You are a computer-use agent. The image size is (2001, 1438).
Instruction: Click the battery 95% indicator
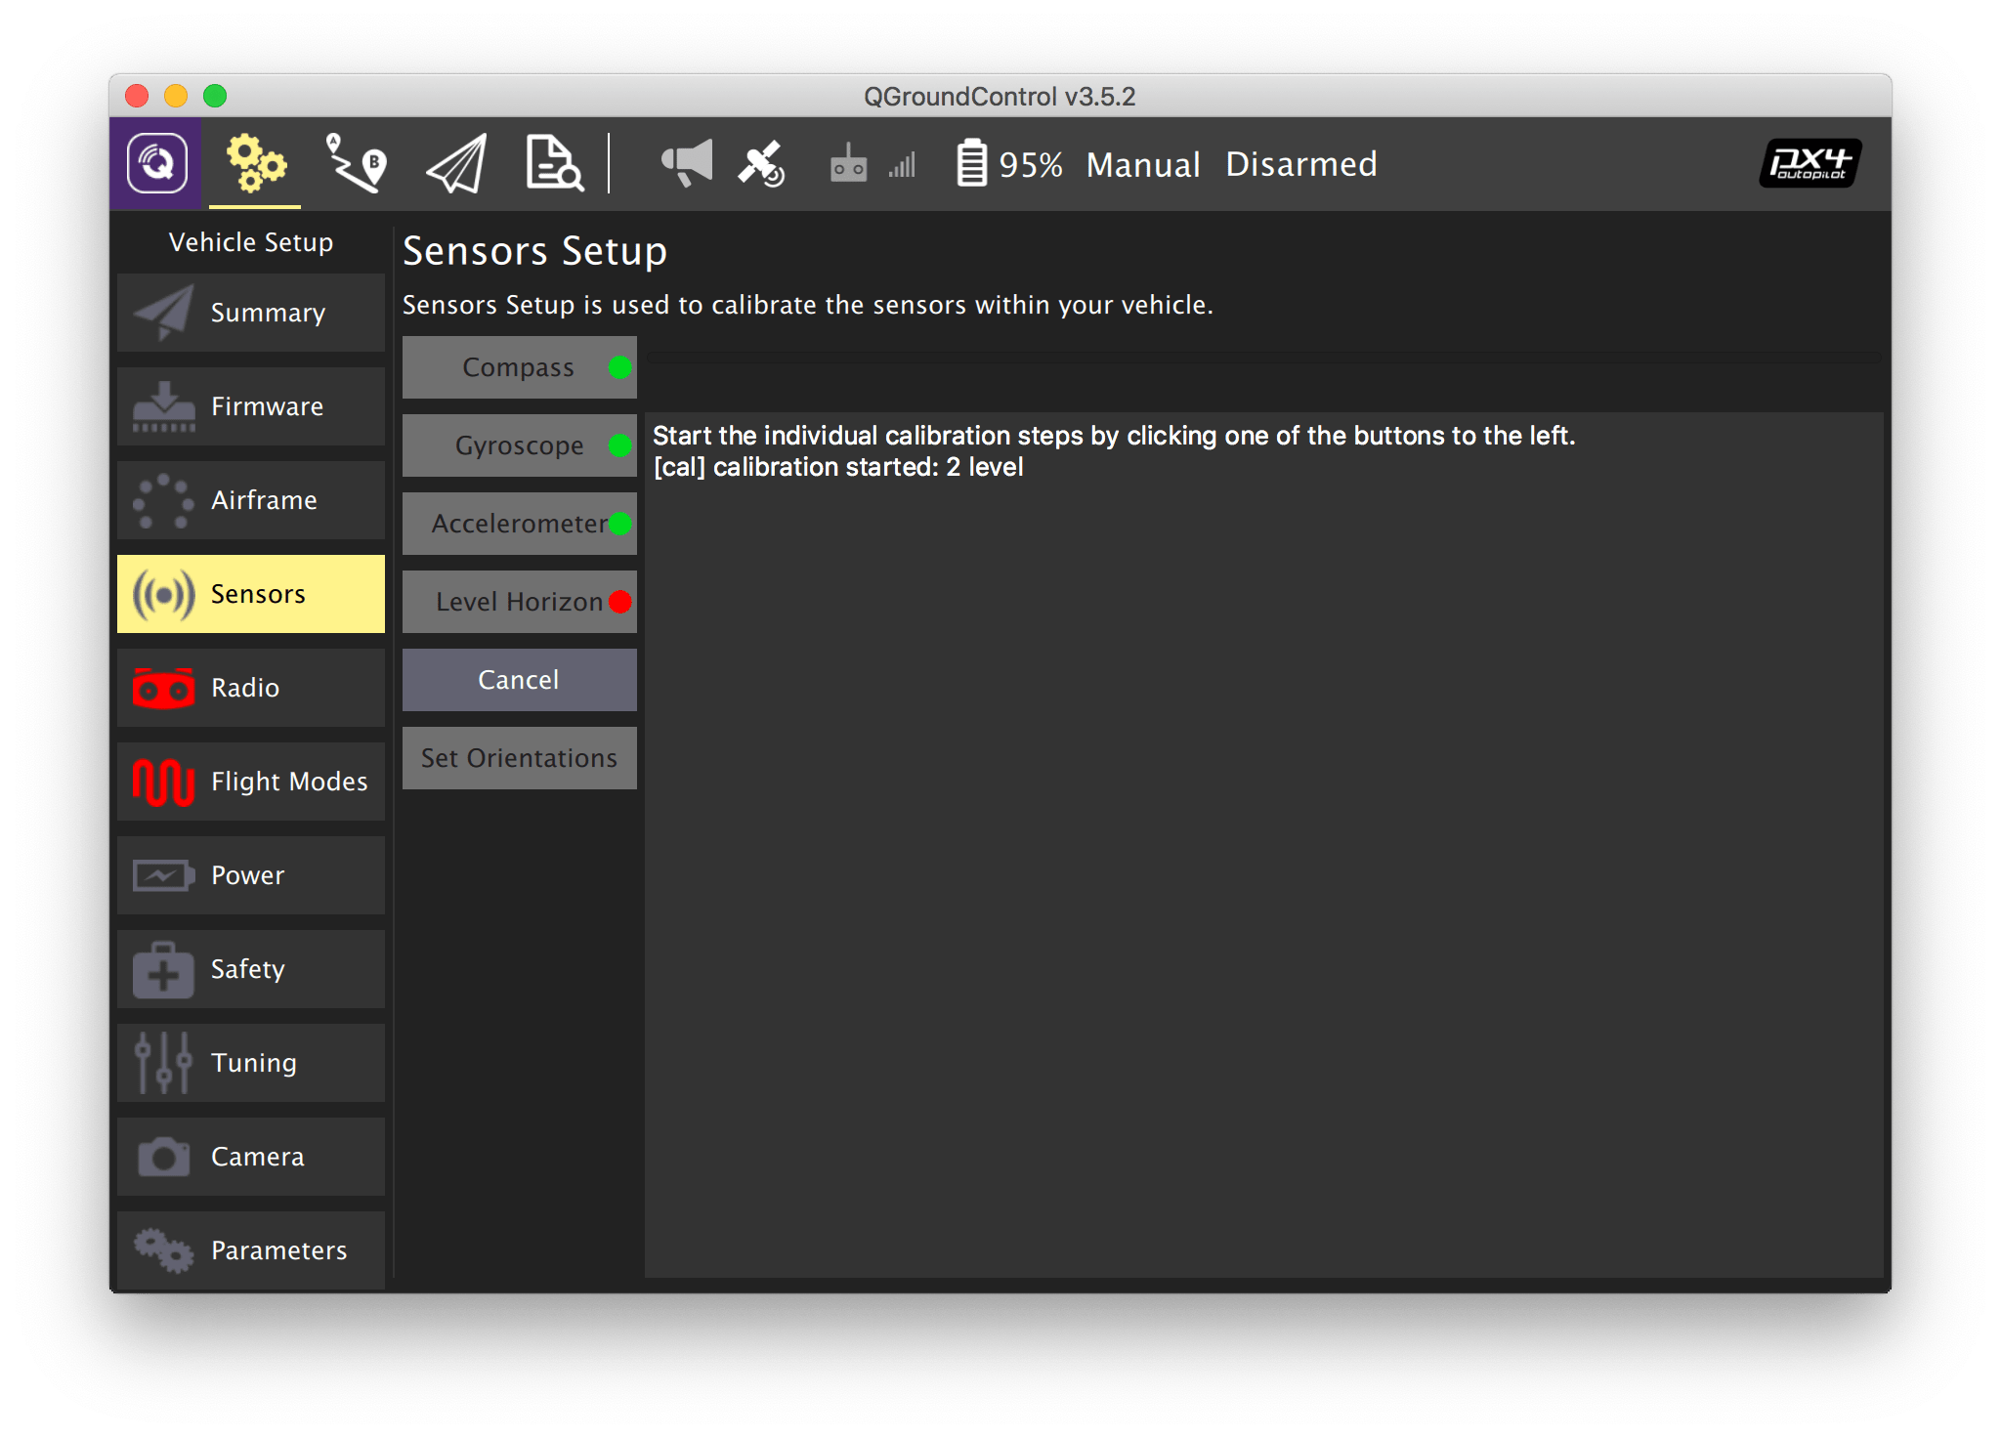click(x=1009, y=164)
